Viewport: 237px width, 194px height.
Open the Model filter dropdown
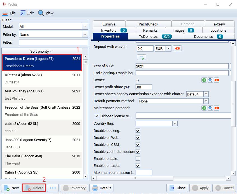(85, 26)
